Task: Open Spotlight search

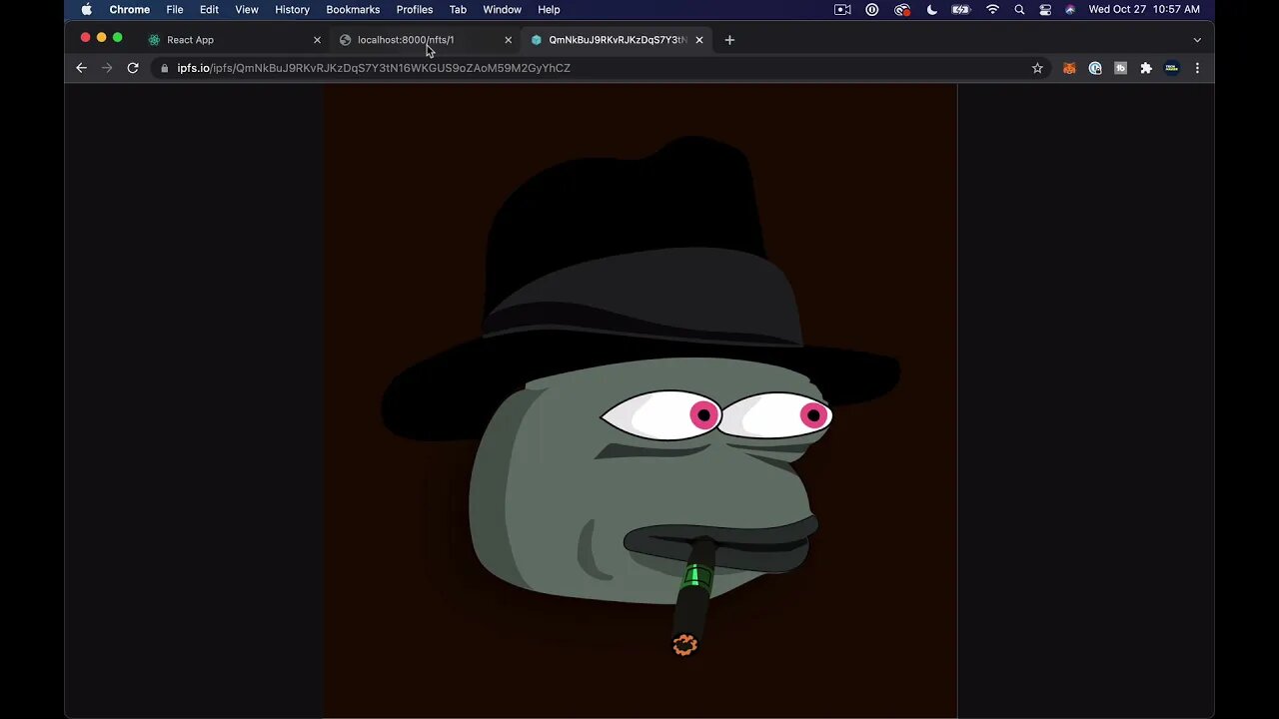Action: [1019, 9]
